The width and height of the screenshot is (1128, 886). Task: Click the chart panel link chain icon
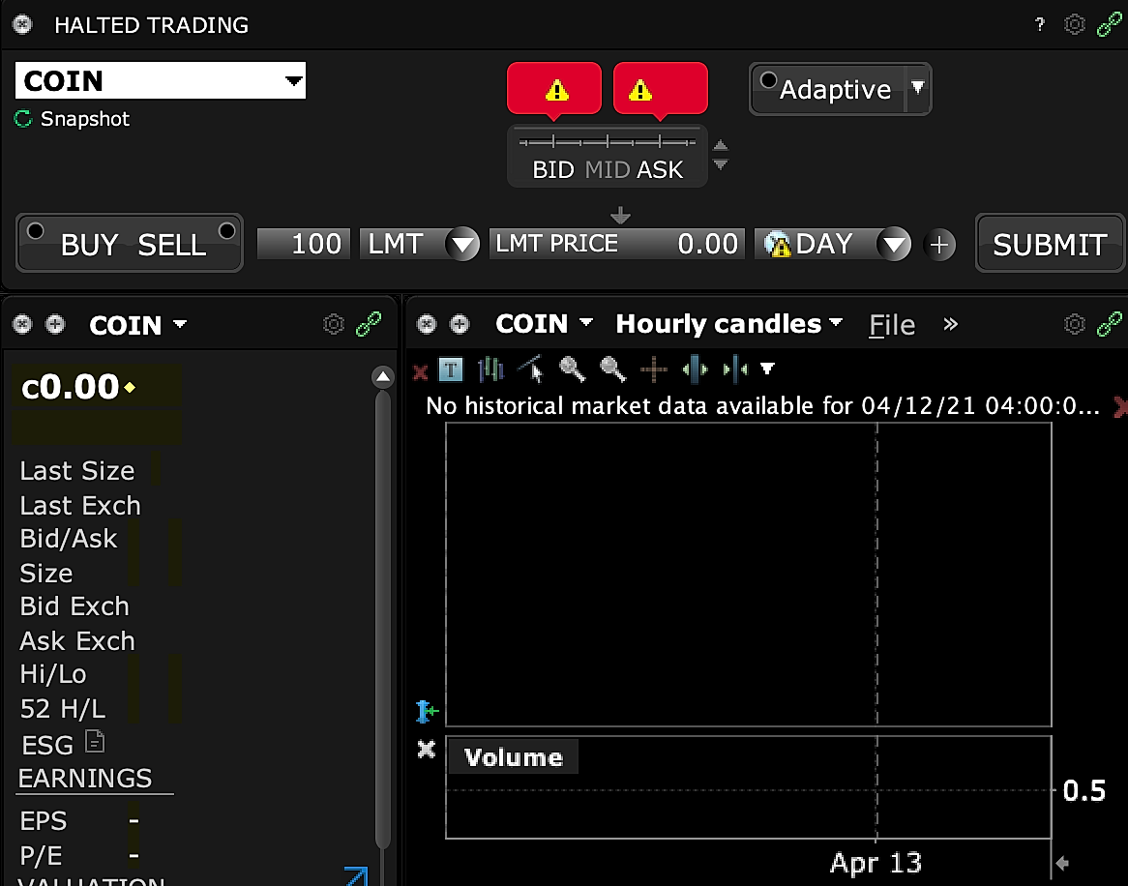coord(1109,324)
